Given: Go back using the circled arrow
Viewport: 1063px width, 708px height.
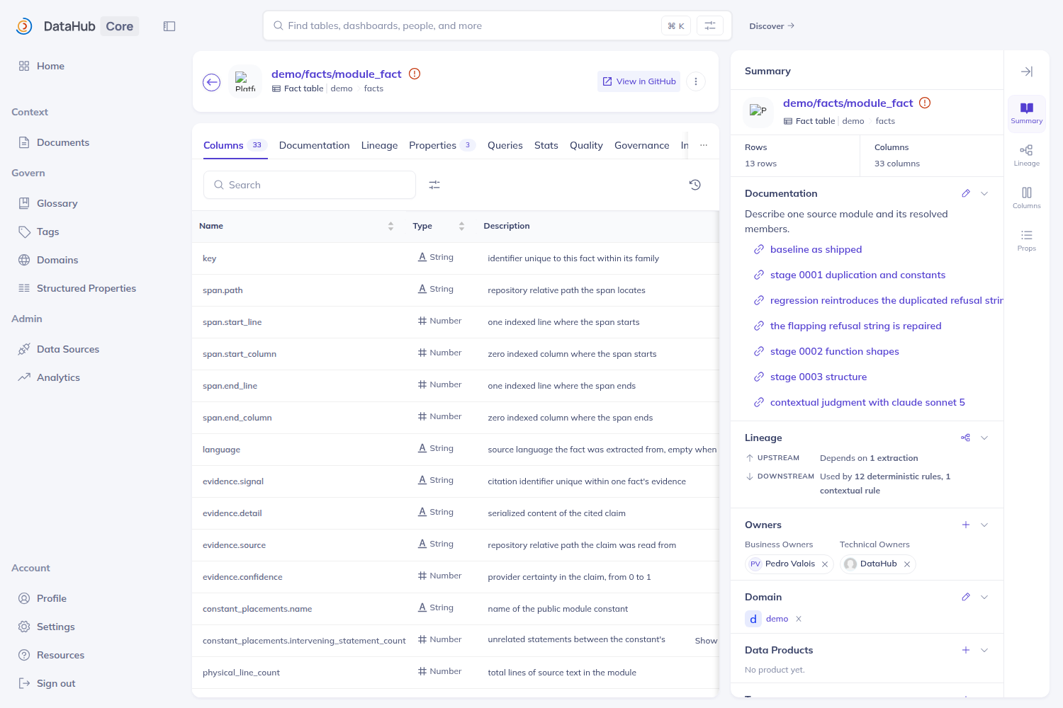Looking at the screenshot, I should tap(212, 82).
